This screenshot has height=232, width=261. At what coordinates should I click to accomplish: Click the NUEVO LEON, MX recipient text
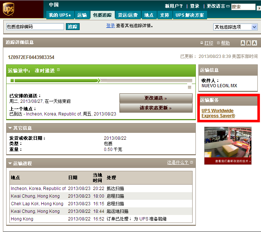pos(219,86)
